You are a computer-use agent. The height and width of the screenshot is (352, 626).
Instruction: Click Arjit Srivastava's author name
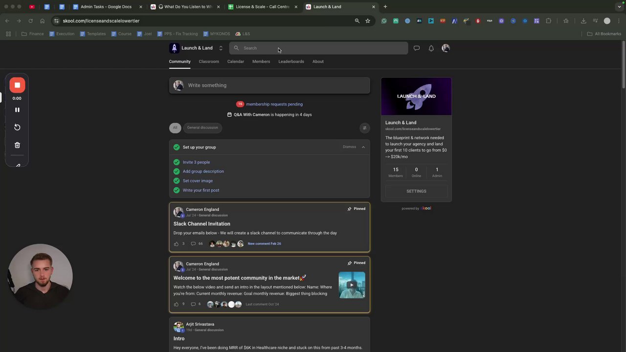[x=200, y=324]
